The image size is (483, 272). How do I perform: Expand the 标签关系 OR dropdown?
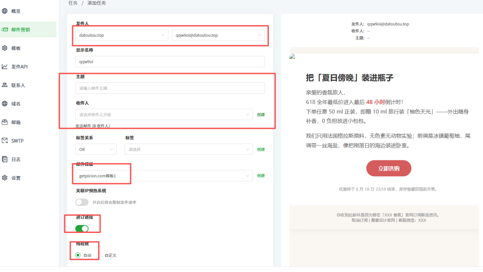pyautogui.click(x=96, y=149)
